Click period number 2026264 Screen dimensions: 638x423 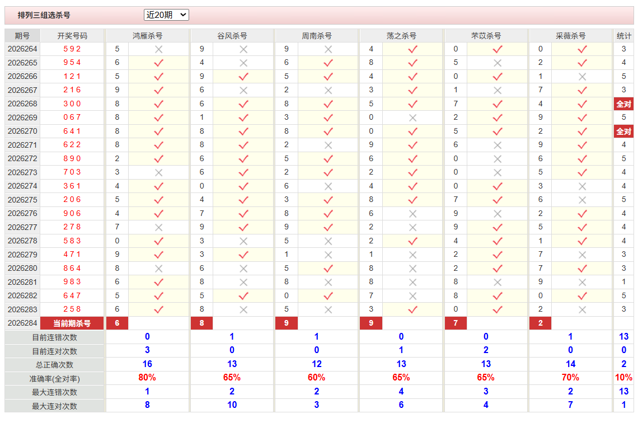22,49
